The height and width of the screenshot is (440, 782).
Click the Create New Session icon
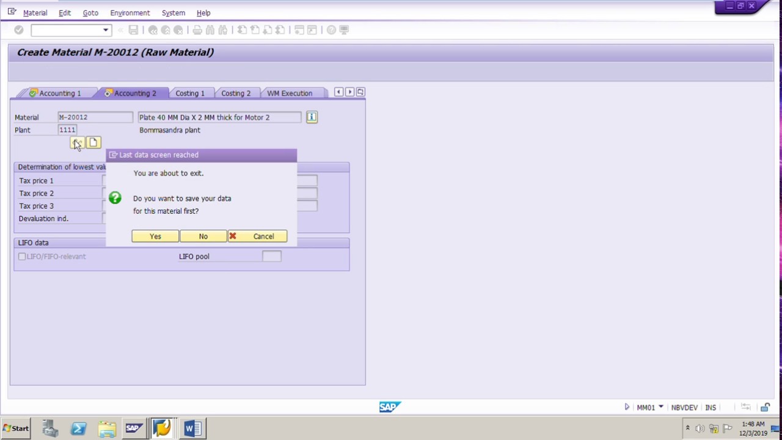point(299,30)
